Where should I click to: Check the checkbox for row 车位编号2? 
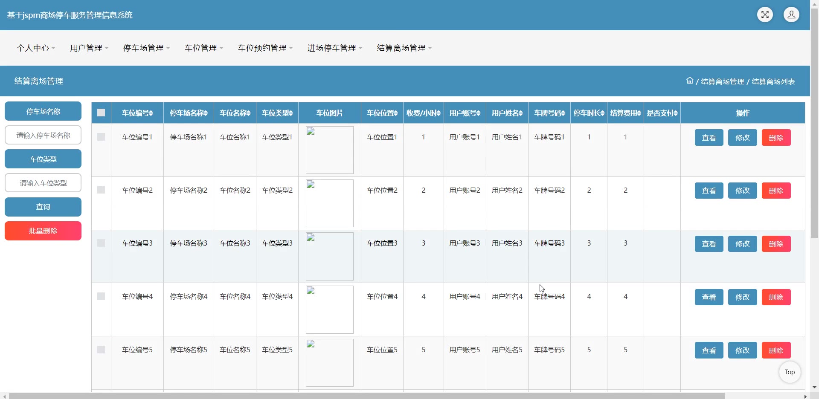[101, 190]
